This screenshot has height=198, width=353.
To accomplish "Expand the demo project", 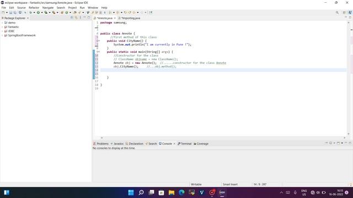I will pos(2,23).
